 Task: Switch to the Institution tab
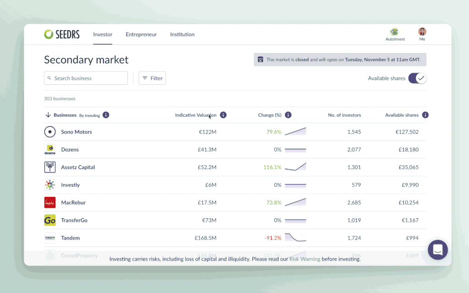182,34
